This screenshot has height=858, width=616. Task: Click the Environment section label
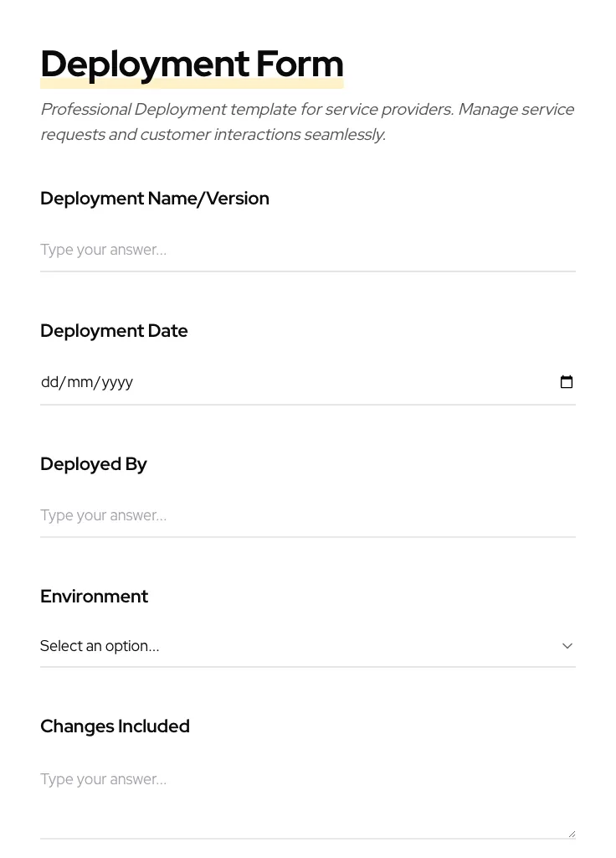coord(94,597)
